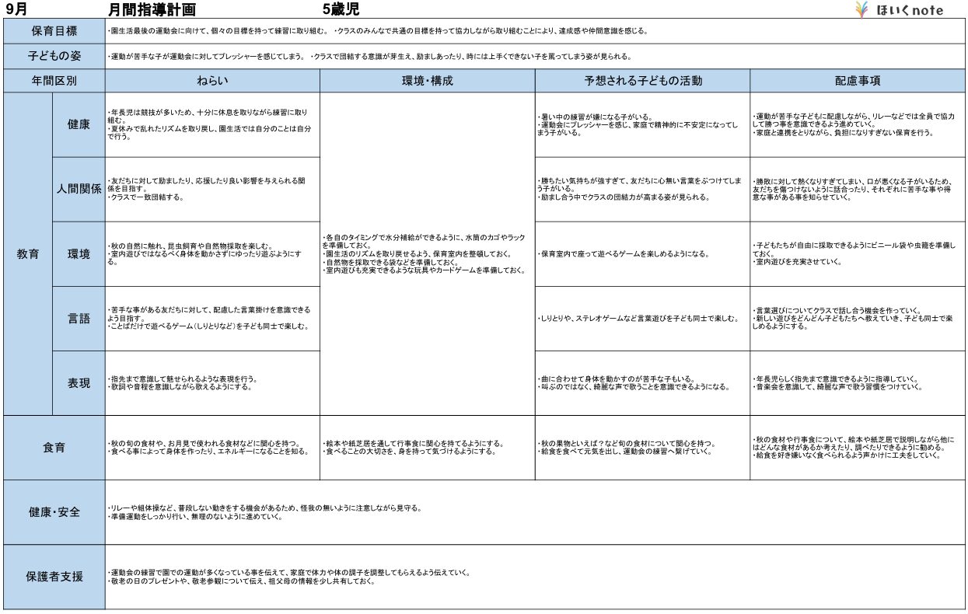Click the 食育 配慮事項 cell about 秋の食材や行事食

(858, 448)
